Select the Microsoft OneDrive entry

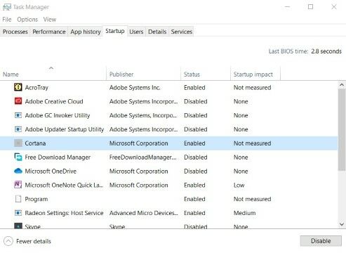[x=51, y=171]
